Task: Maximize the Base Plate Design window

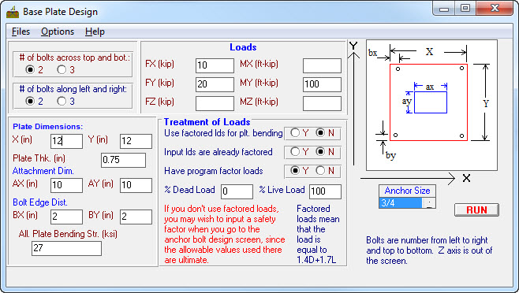Action: click(465, 8)
